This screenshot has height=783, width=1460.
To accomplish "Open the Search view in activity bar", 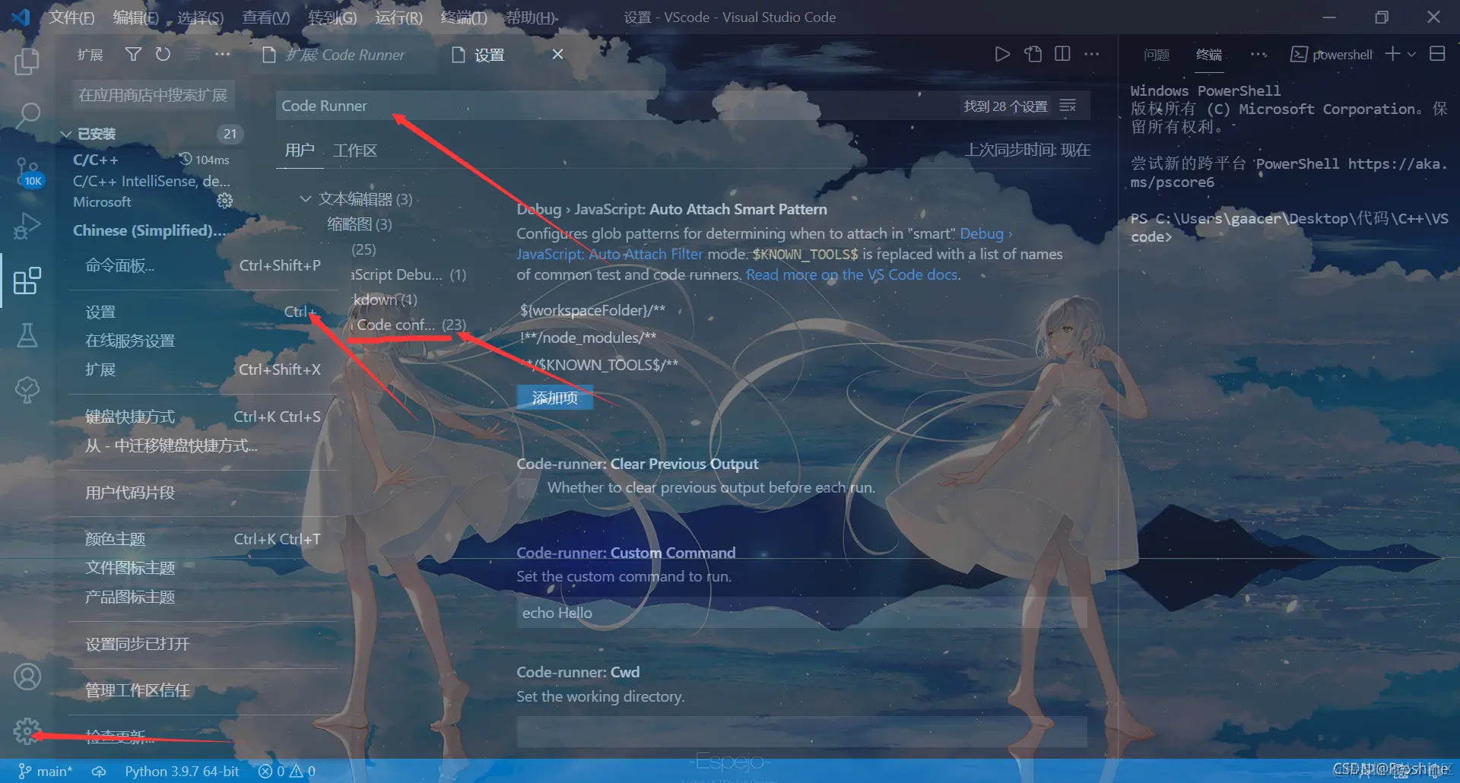I will coord(27,115).
